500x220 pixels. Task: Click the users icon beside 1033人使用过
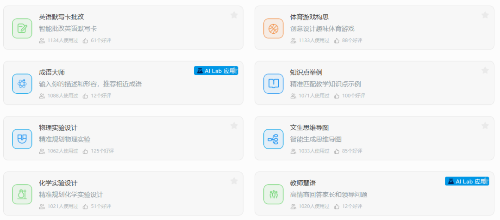(293, 151)
